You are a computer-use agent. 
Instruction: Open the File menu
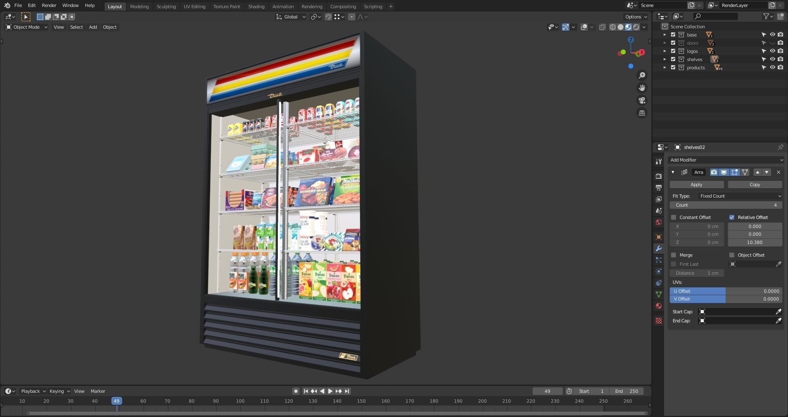point(18,5)
